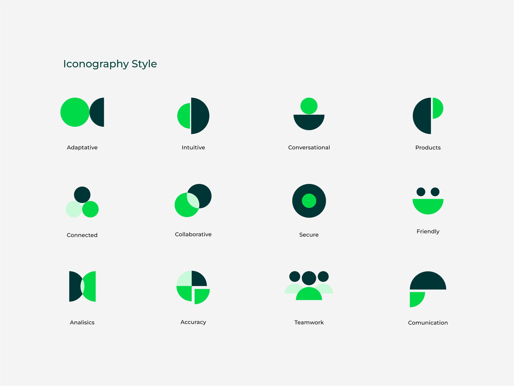
Task: Select the Teamwork text label
Action: [309, 322]
